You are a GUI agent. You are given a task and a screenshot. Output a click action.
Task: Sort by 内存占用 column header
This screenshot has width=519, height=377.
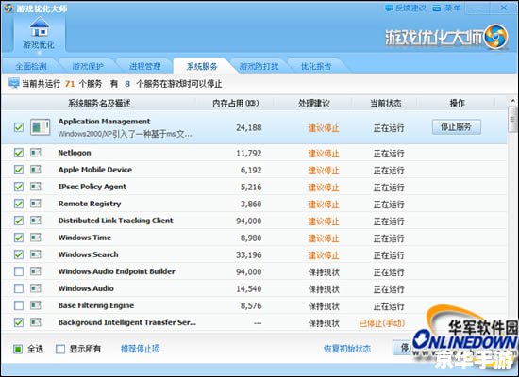point(235,103)
